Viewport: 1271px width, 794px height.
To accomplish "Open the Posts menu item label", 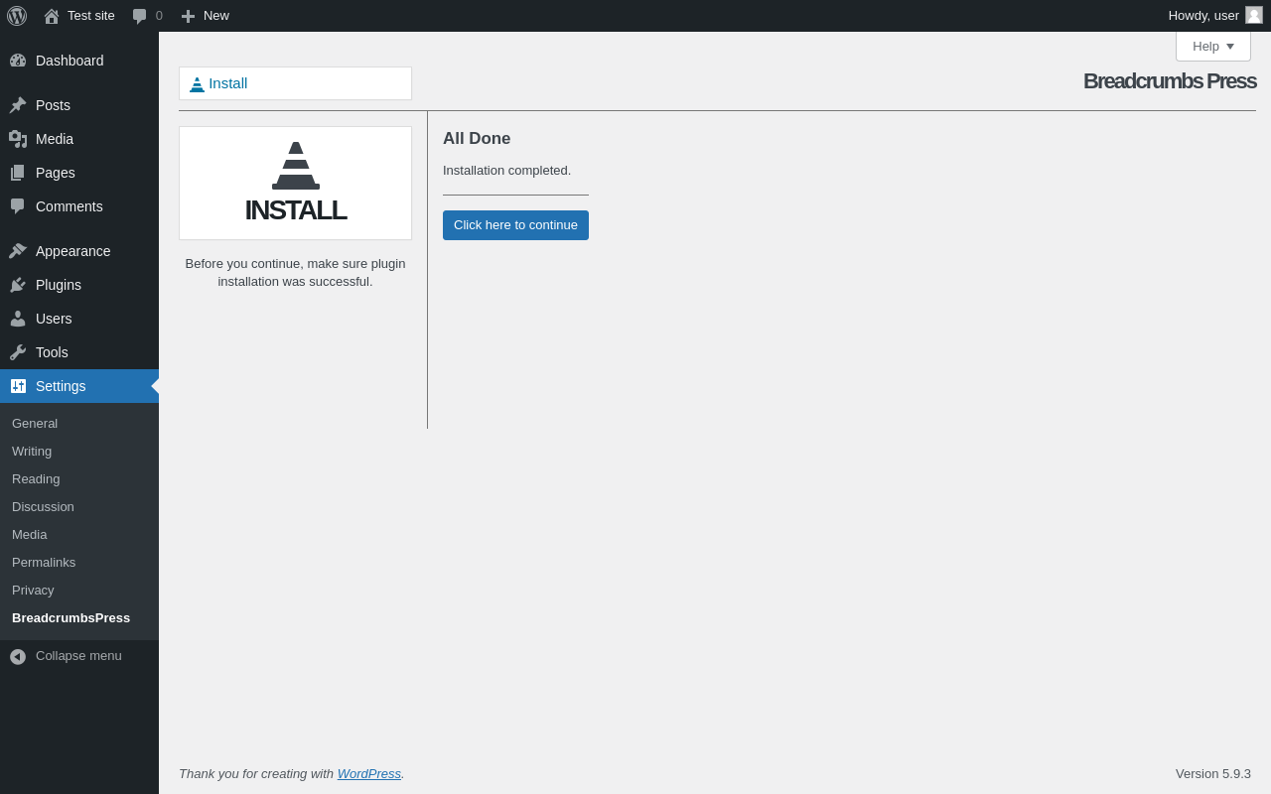I will point(53,105).
